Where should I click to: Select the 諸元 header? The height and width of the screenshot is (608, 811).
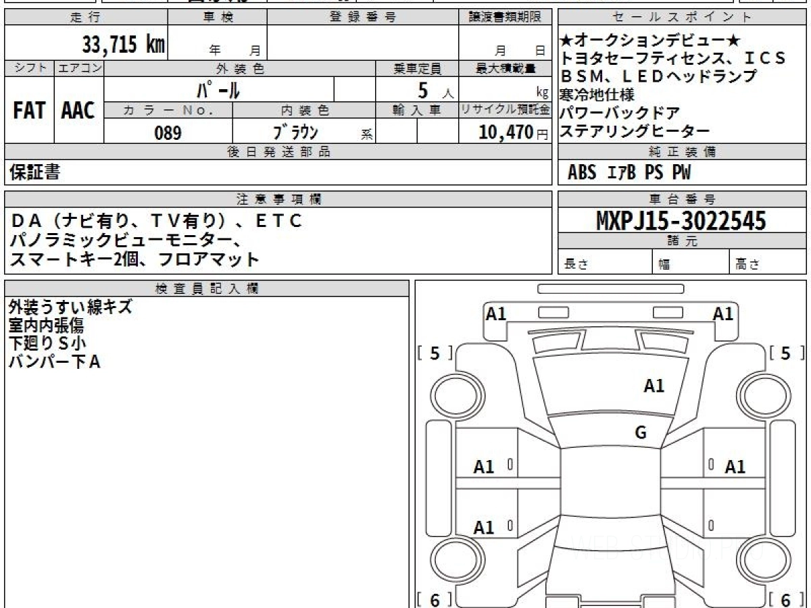pos(683,242)
